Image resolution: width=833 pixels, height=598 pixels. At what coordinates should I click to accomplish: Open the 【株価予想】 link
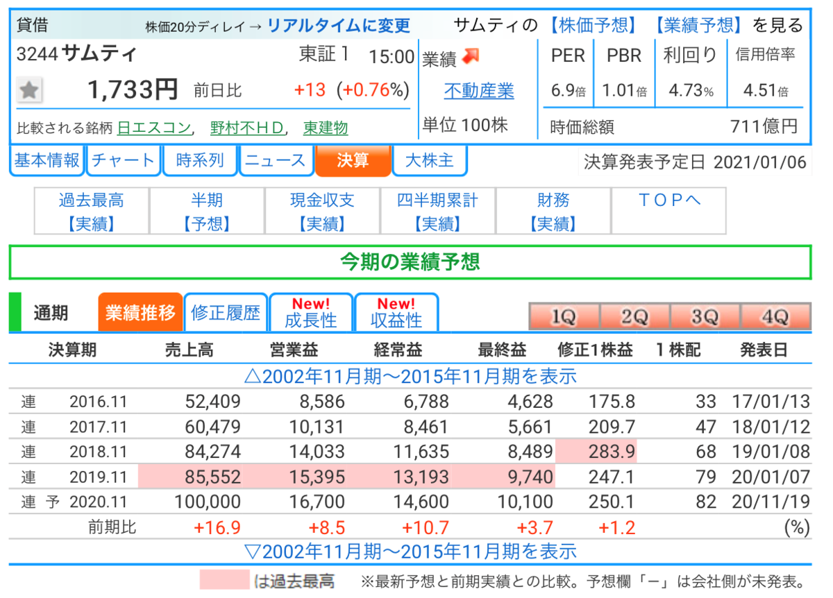tap(592, 26)
